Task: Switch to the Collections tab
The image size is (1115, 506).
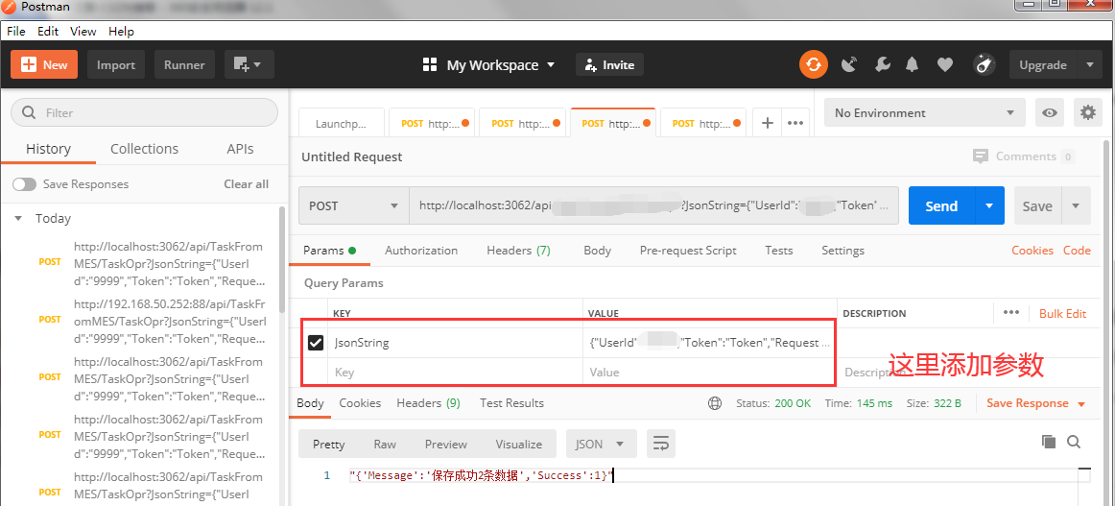Action: (144, 149)
